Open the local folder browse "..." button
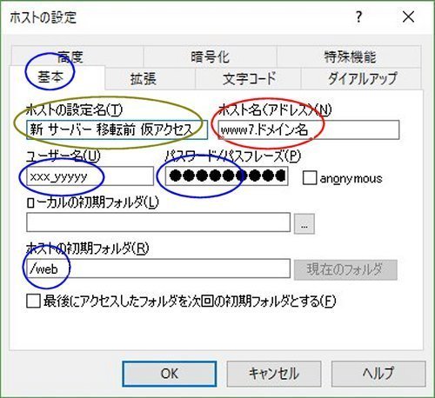The height and width of the screenshot is (398, 435). click(304, 223)
